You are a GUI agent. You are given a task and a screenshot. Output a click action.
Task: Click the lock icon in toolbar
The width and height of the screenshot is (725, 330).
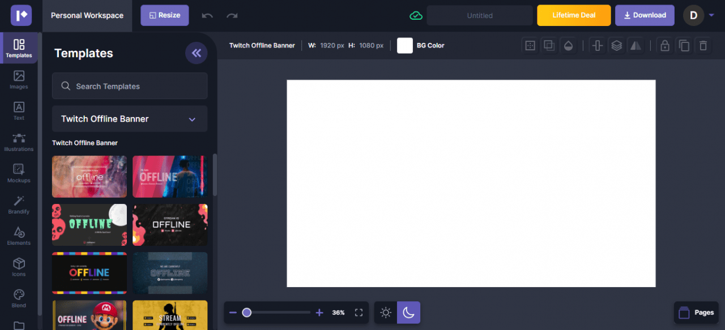click(x=665, y=46)
